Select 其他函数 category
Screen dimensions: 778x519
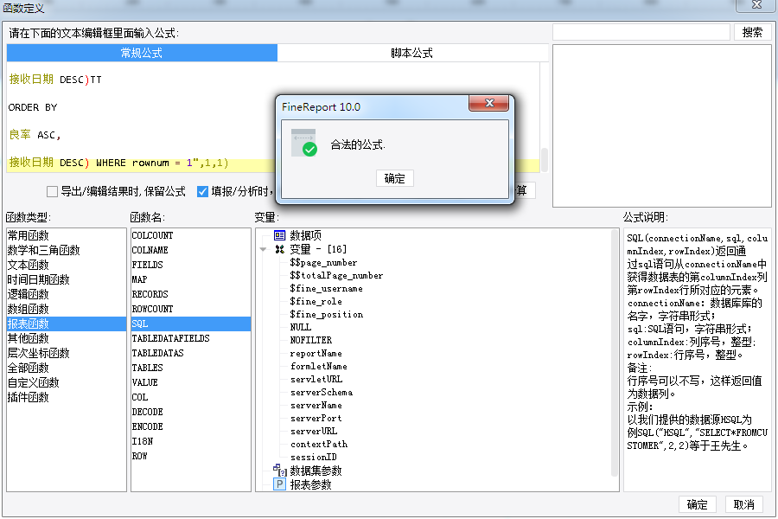point(67,338)
